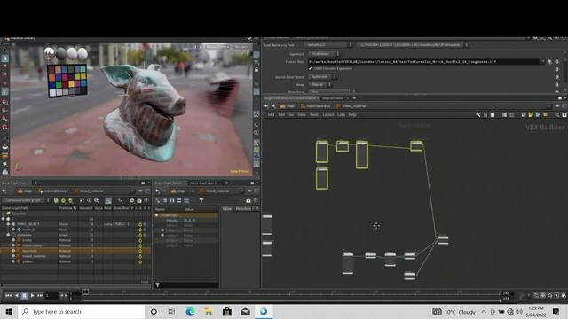Collapse the materials scope in scene graph
Image resolution: width=568 pixels, height=319 pixels.
click(8, 235)
